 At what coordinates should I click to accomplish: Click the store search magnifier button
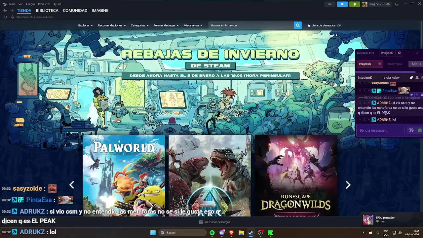click(x=298, y=25)
